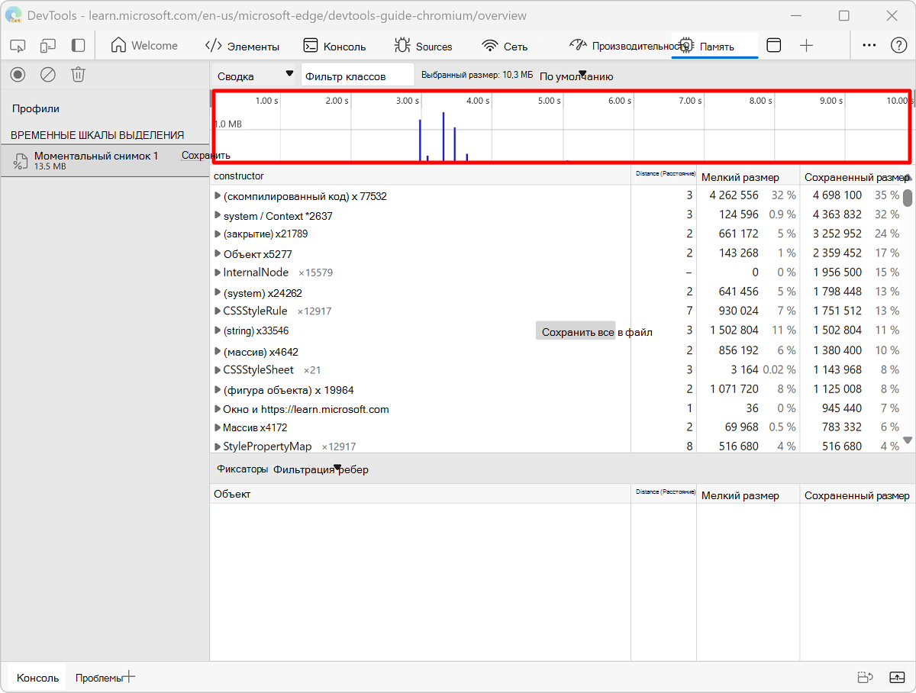Click Сохранить link for the snapshot

205,156
